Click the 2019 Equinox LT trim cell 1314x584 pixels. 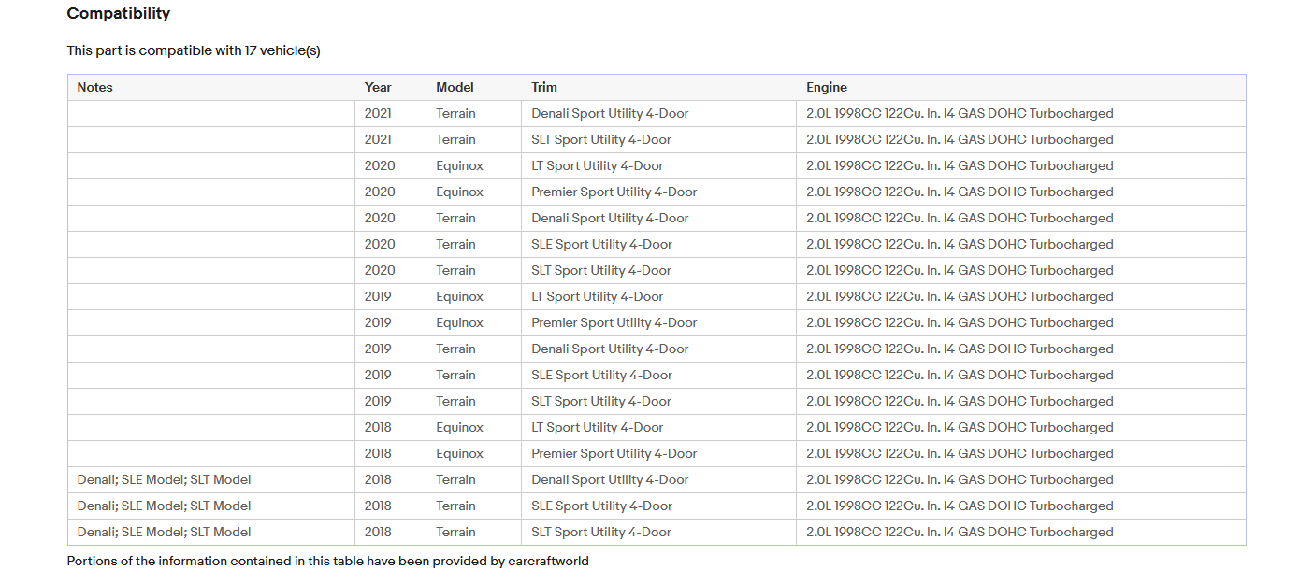[x=598, y=296]
